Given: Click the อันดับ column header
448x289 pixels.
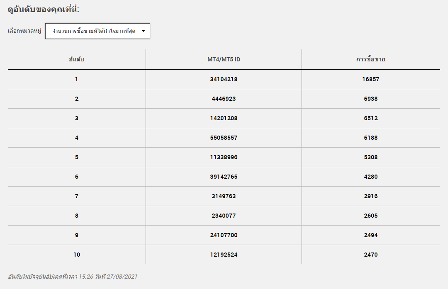Looking at the screenshot, I should point(77,59).
